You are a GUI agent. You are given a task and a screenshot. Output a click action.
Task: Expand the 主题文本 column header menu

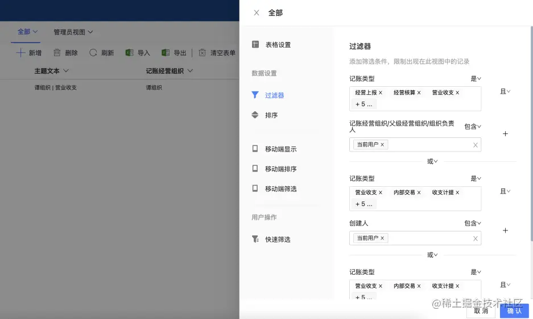point(66,70)
